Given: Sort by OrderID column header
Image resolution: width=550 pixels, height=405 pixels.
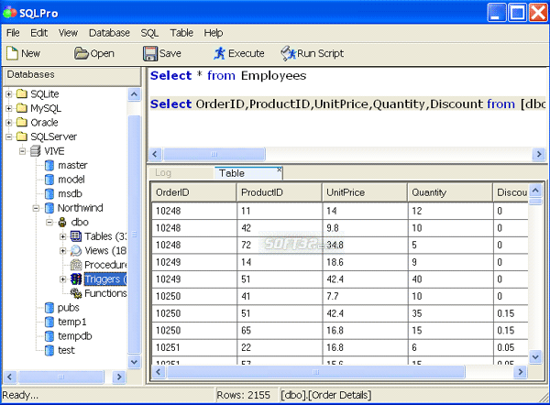Looking at the screenshot, I should [x=194, y=192].
